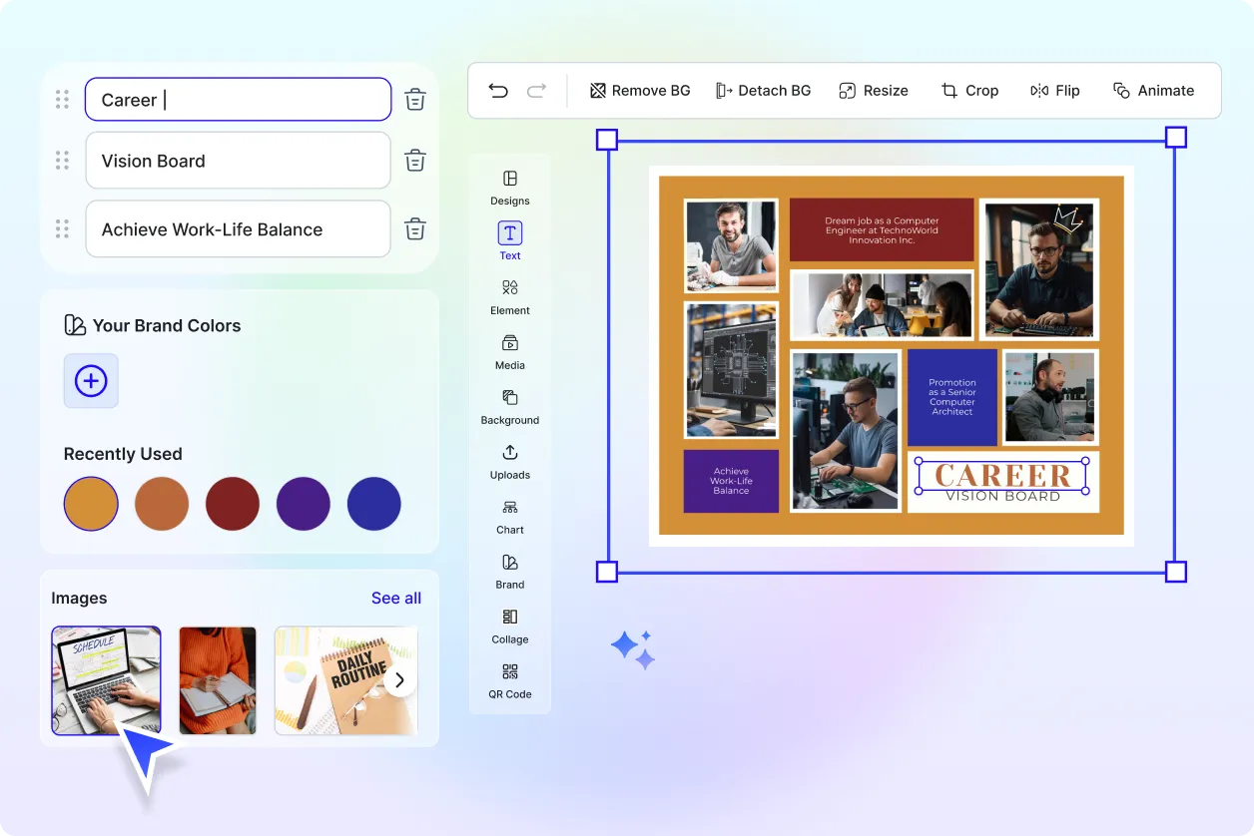Screen dimensions: 1254x836
Task: Select the laptop schedule image thumbnail
Action: click(x=106, y=680)
